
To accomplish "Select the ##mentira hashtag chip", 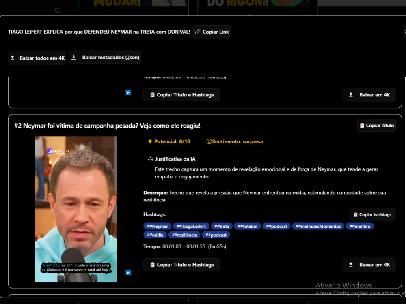I will tap(360, 226).
